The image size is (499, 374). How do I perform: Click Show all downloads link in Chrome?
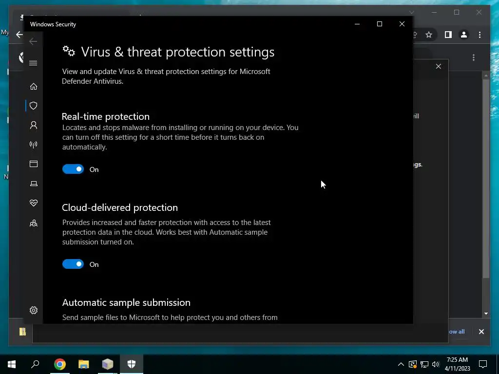pyautogui.click(x=456, y=332)
